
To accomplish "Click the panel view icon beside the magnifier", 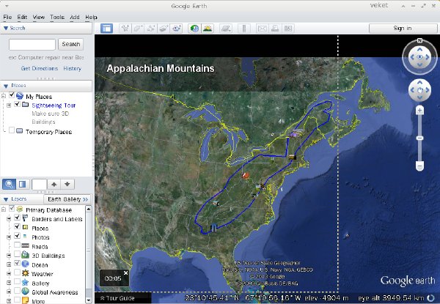I will (23, 184).
